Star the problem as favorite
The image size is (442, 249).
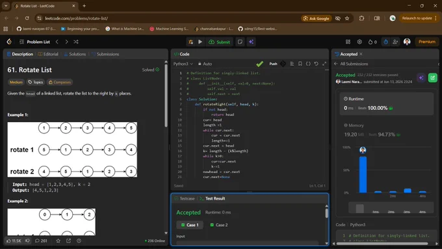click(x=58, y=241)
